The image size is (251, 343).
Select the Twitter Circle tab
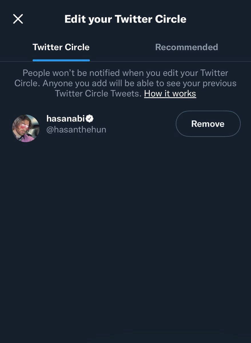click(61, 47)
